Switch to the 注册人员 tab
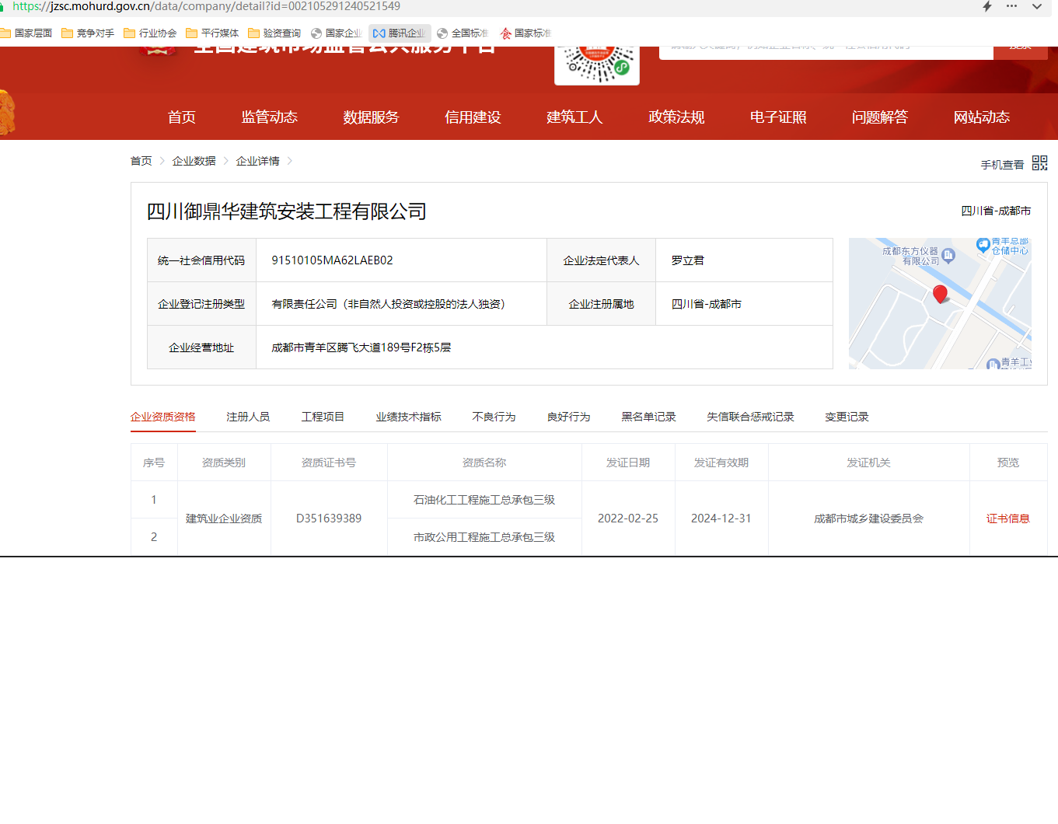Image resolution: width=1058 pixels, height=824 pixels. (248, 417)
